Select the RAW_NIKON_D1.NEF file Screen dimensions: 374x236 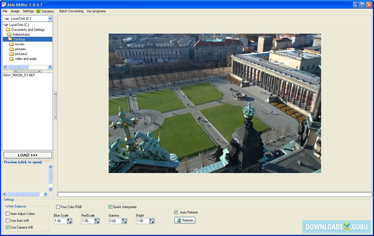19,75
